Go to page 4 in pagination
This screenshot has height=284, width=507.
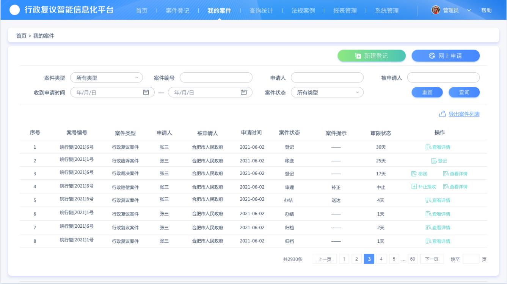[381, 259]
